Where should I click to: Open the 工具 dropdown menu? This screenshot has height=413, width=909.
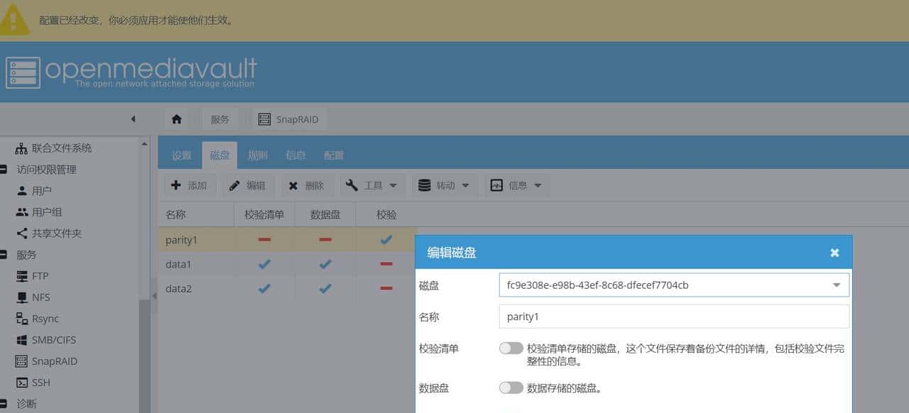371,185
